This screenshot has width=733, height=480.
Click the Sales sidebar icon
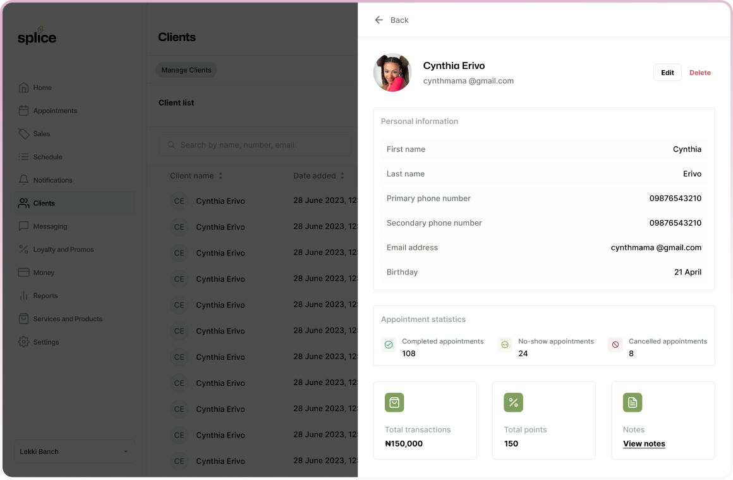point(23,133)
